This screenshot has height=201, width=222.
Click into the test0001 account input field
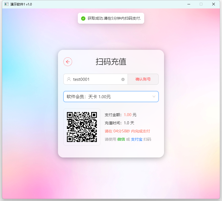(x=95, y=79)
